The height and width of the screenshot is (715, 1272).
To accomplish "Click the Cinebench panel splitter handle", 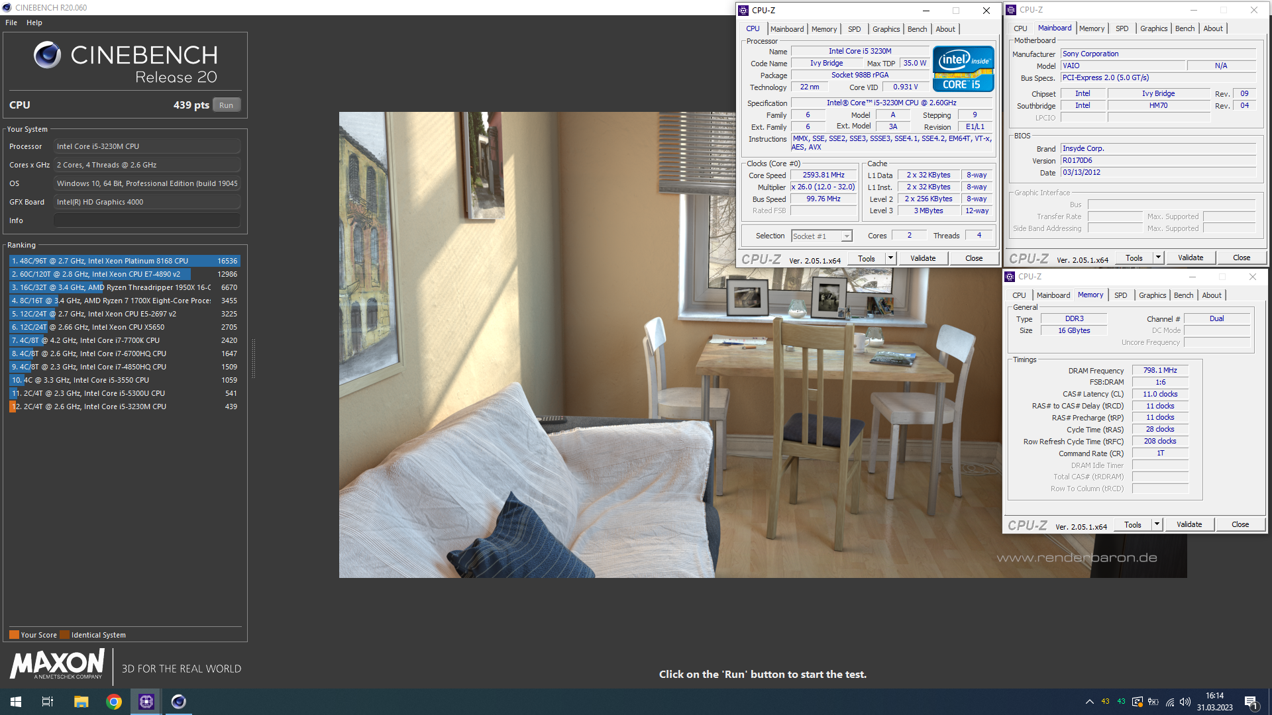I will coord(253,358).
